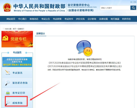
Task: Open 地方频道 menu item
Action: (115, 19)
